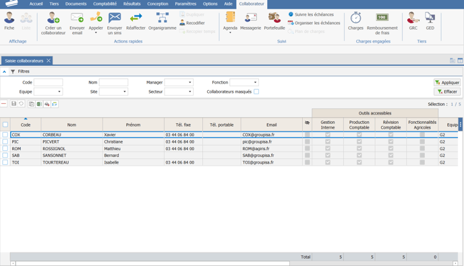The image size is (464, 266).
Task: Click the Appliquer filter button
Action: tap(447, 82)
